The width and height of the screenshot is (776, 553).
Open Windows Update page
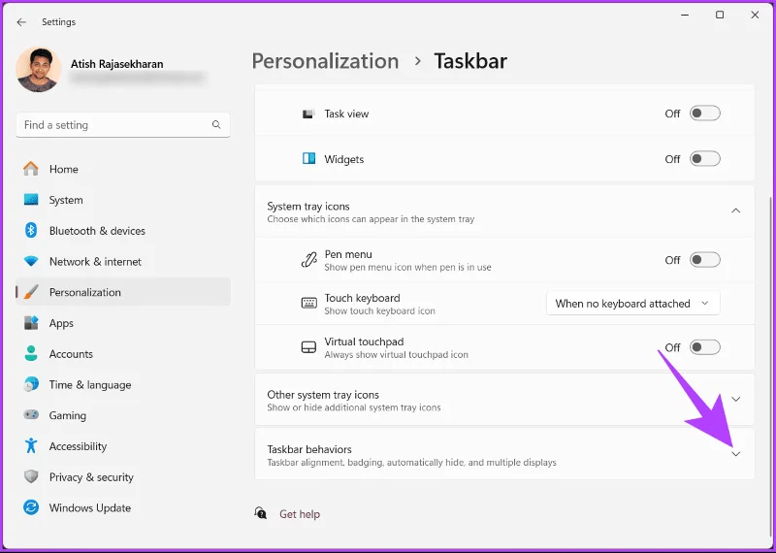point(123,507)
